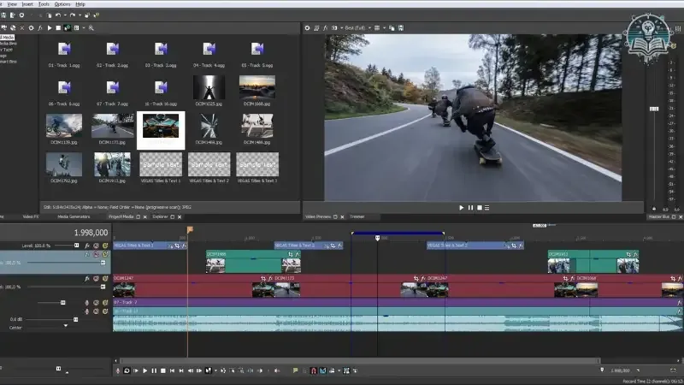Click Go to Start in transport bar

tap(172, 370)
